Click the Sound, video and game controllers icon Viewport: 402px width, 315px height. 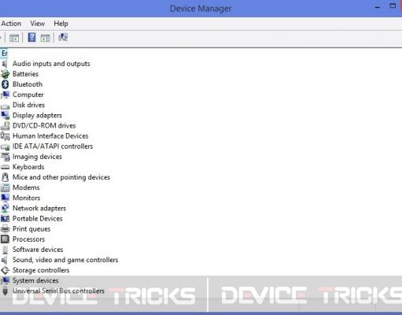(5, 260)
